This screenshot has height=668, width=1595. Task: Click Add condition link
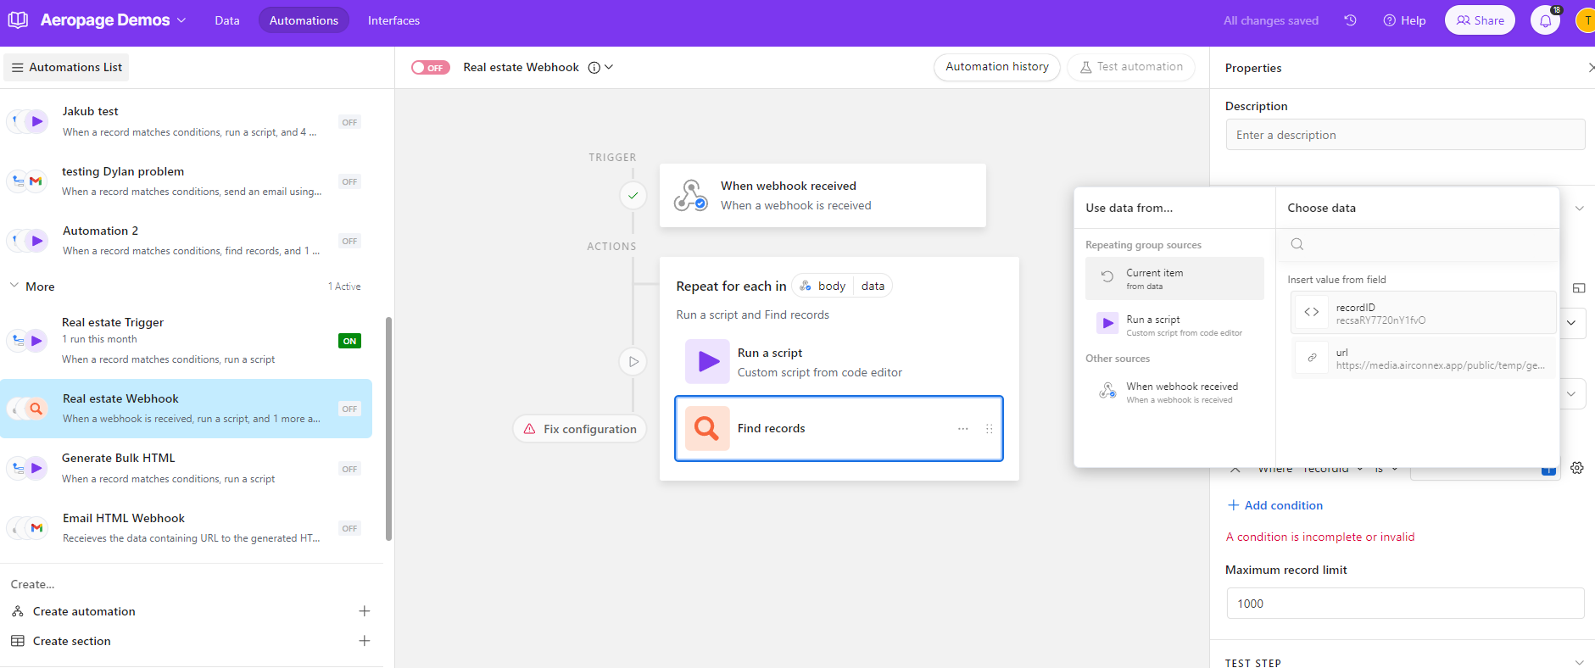1275,505
